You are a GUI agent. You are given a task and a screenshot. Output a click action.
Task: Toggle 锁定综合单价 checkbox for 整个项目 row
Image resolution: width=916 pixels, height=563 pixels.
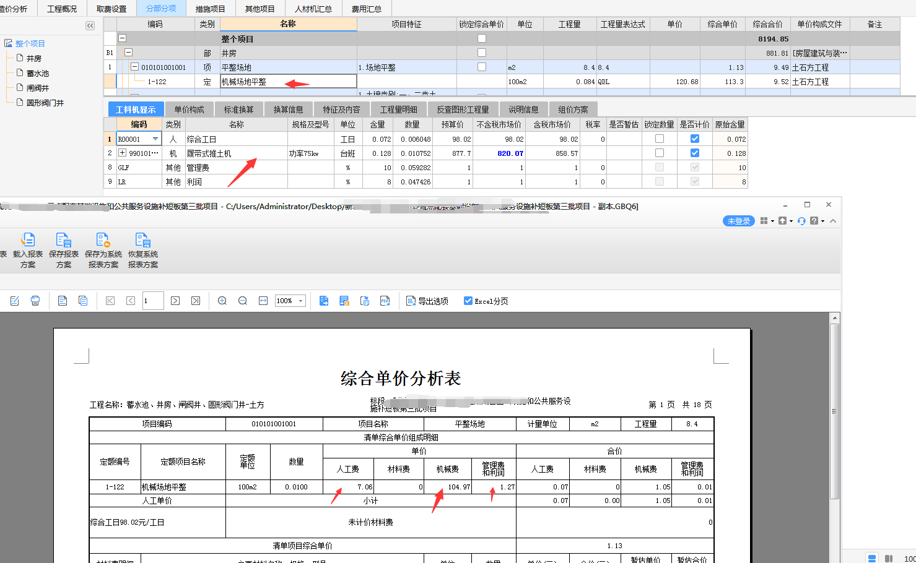482,38
